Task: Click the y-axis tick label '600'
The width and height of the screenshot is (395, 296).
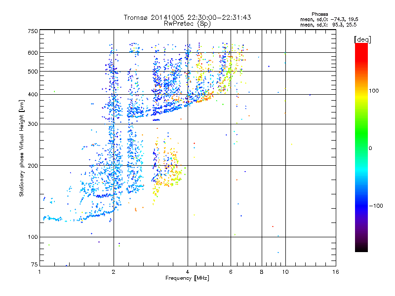Action: pyautogui.click(x=33, y=53)
